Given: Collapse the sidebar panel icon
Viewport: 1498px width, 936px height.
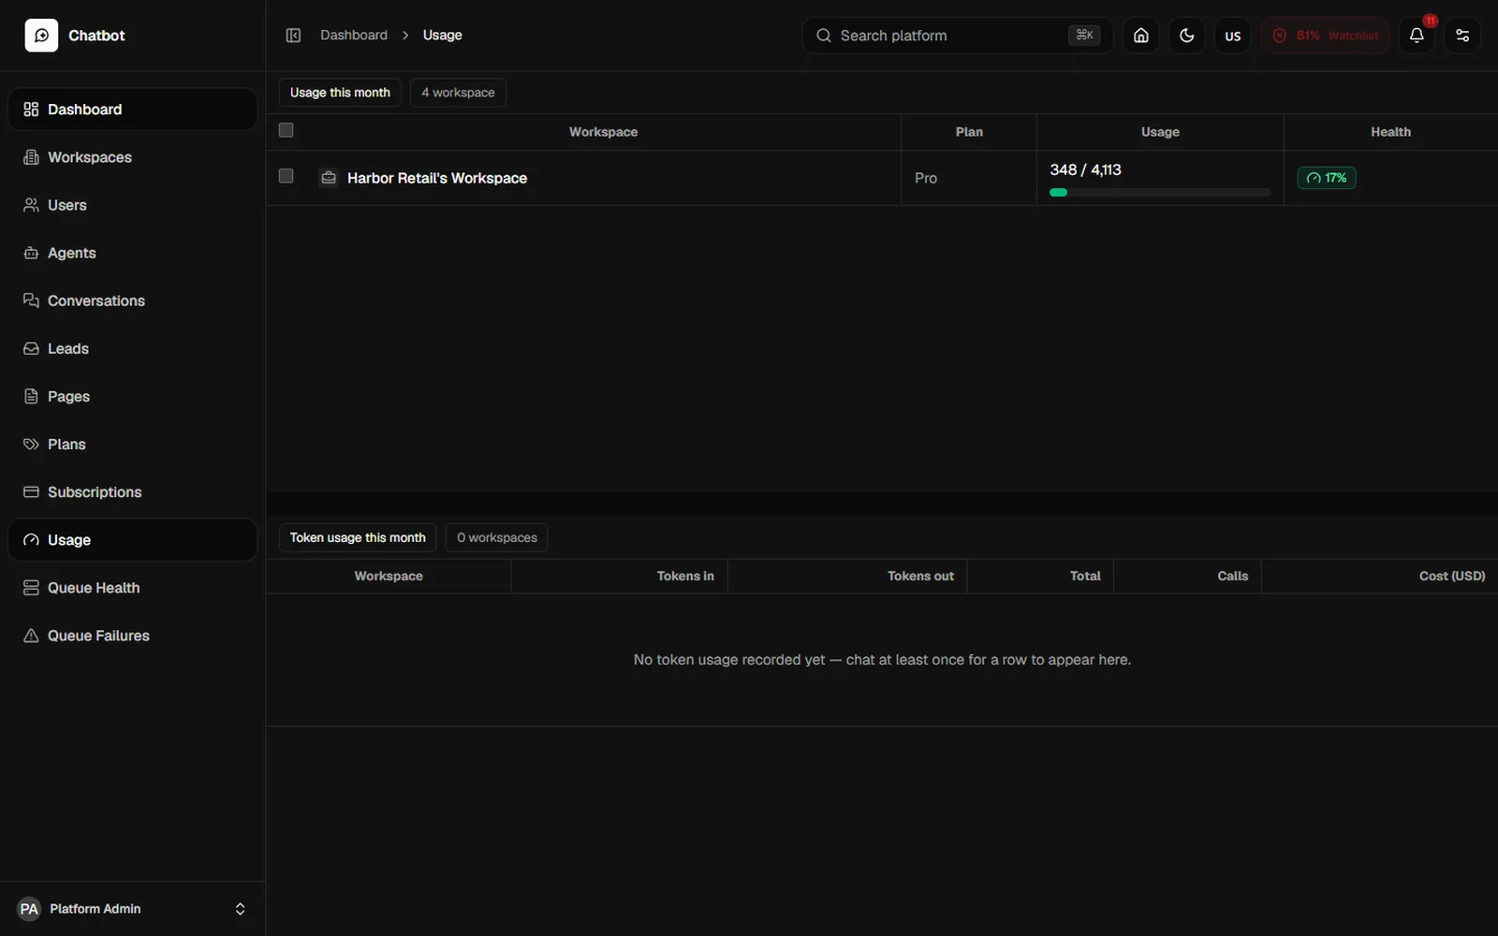Looking at the screenshot, I should (x=293, y=36).
